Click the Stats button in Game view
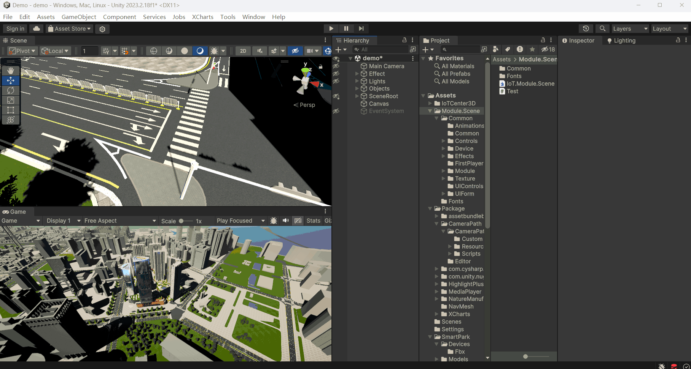Screen dimensions: 691x369 tap(313, 221)
